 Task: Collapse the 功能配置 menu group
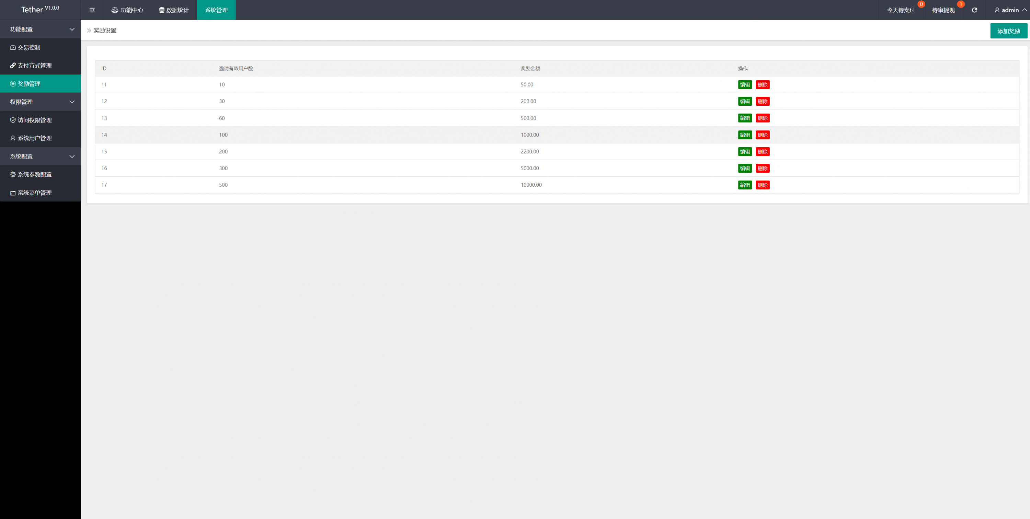coord(40,29)
